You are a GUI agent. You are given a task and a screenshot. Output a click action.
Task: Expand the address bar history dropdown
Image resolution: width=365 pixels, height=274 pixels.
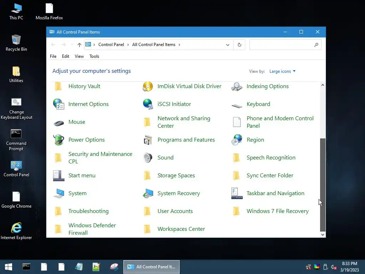[x=228, y=45]
